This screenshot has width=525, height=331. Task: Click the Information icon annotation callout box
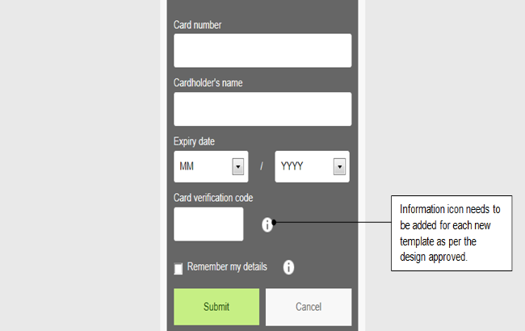(x=451, y=233)
